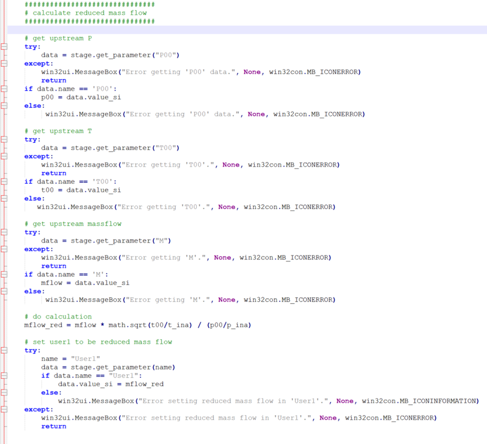Collapse the except block for 'P00' data error
The width and height of the screenshot is (487, 444).
click(x=4, y=63)
